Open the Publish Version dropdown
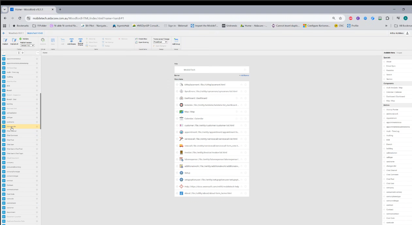 [27, 45]
